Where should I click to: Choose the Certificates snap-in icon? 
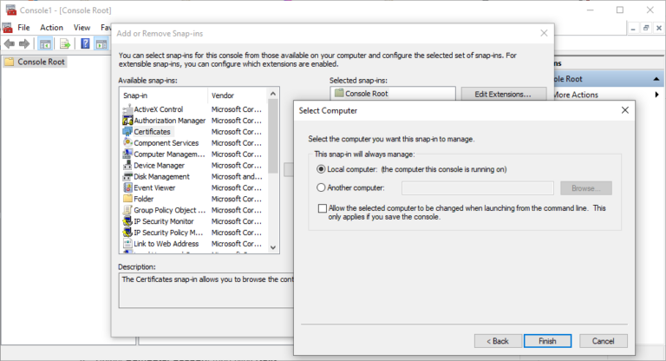(x=127, y=132)
